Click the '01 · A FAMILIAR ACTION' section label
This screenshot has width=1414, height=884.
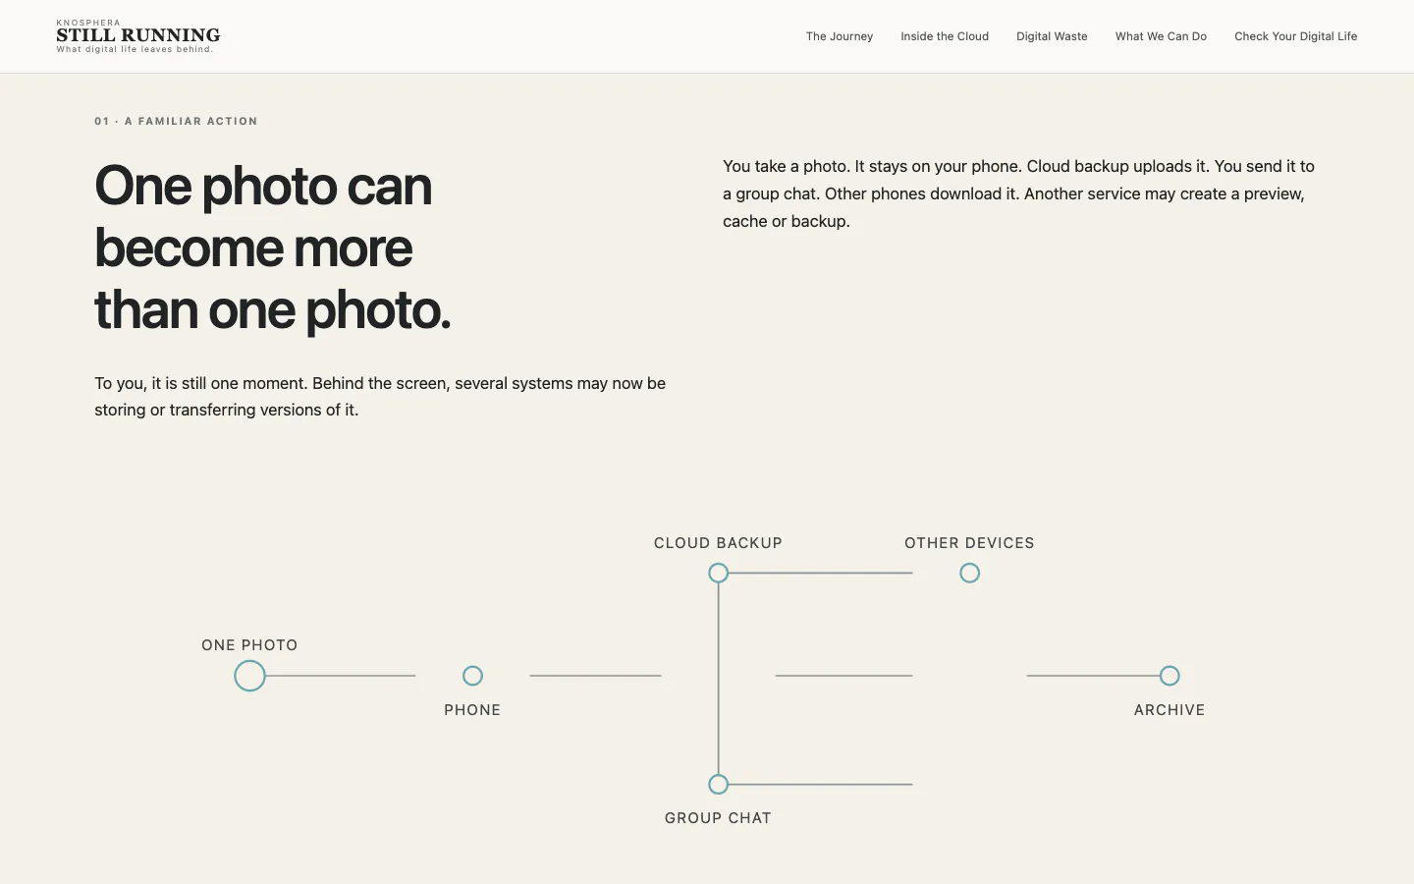176,121
